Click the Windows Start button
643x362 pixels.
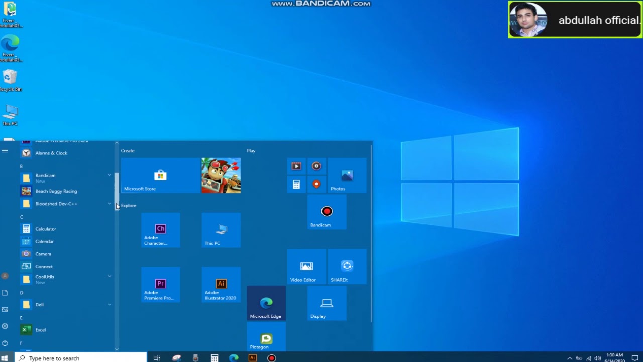(x=5, y=358)
